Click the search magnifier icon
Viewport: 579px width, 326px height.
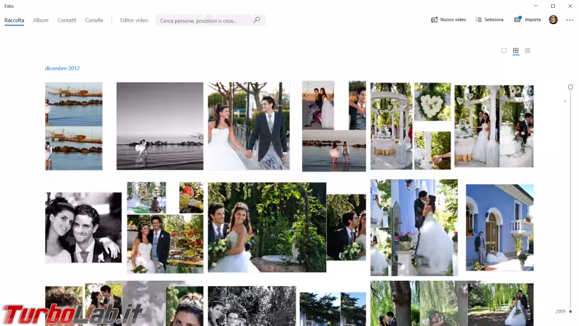click(256, 20)
